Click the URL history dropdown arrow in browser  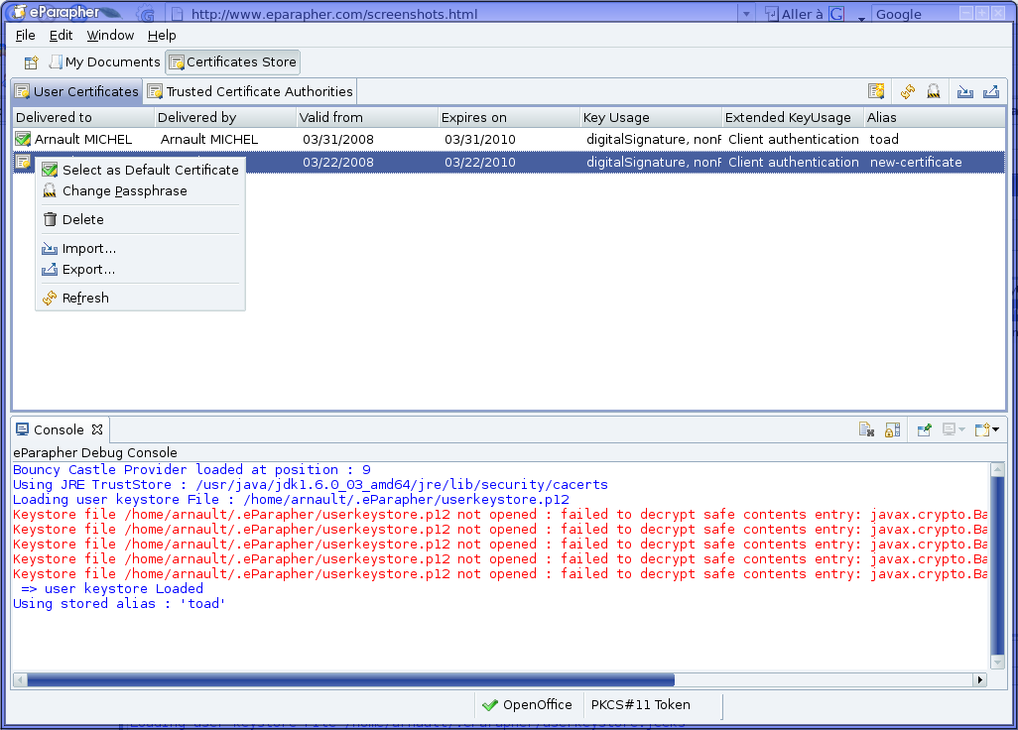pyautogui.click(x=746, y=14)
